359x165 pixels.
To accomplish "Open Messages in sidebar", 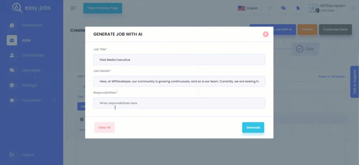I will coord(31,70).
